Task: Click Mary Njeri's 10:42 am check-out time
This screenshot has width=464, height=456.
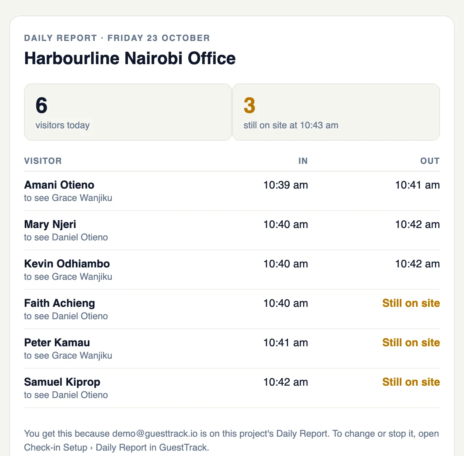Action: point(418,224)
